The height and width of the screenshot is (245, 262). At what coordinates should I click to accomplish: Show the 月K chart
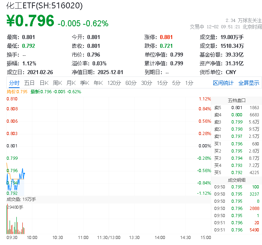pyautogui.click(x=71, y=83)
